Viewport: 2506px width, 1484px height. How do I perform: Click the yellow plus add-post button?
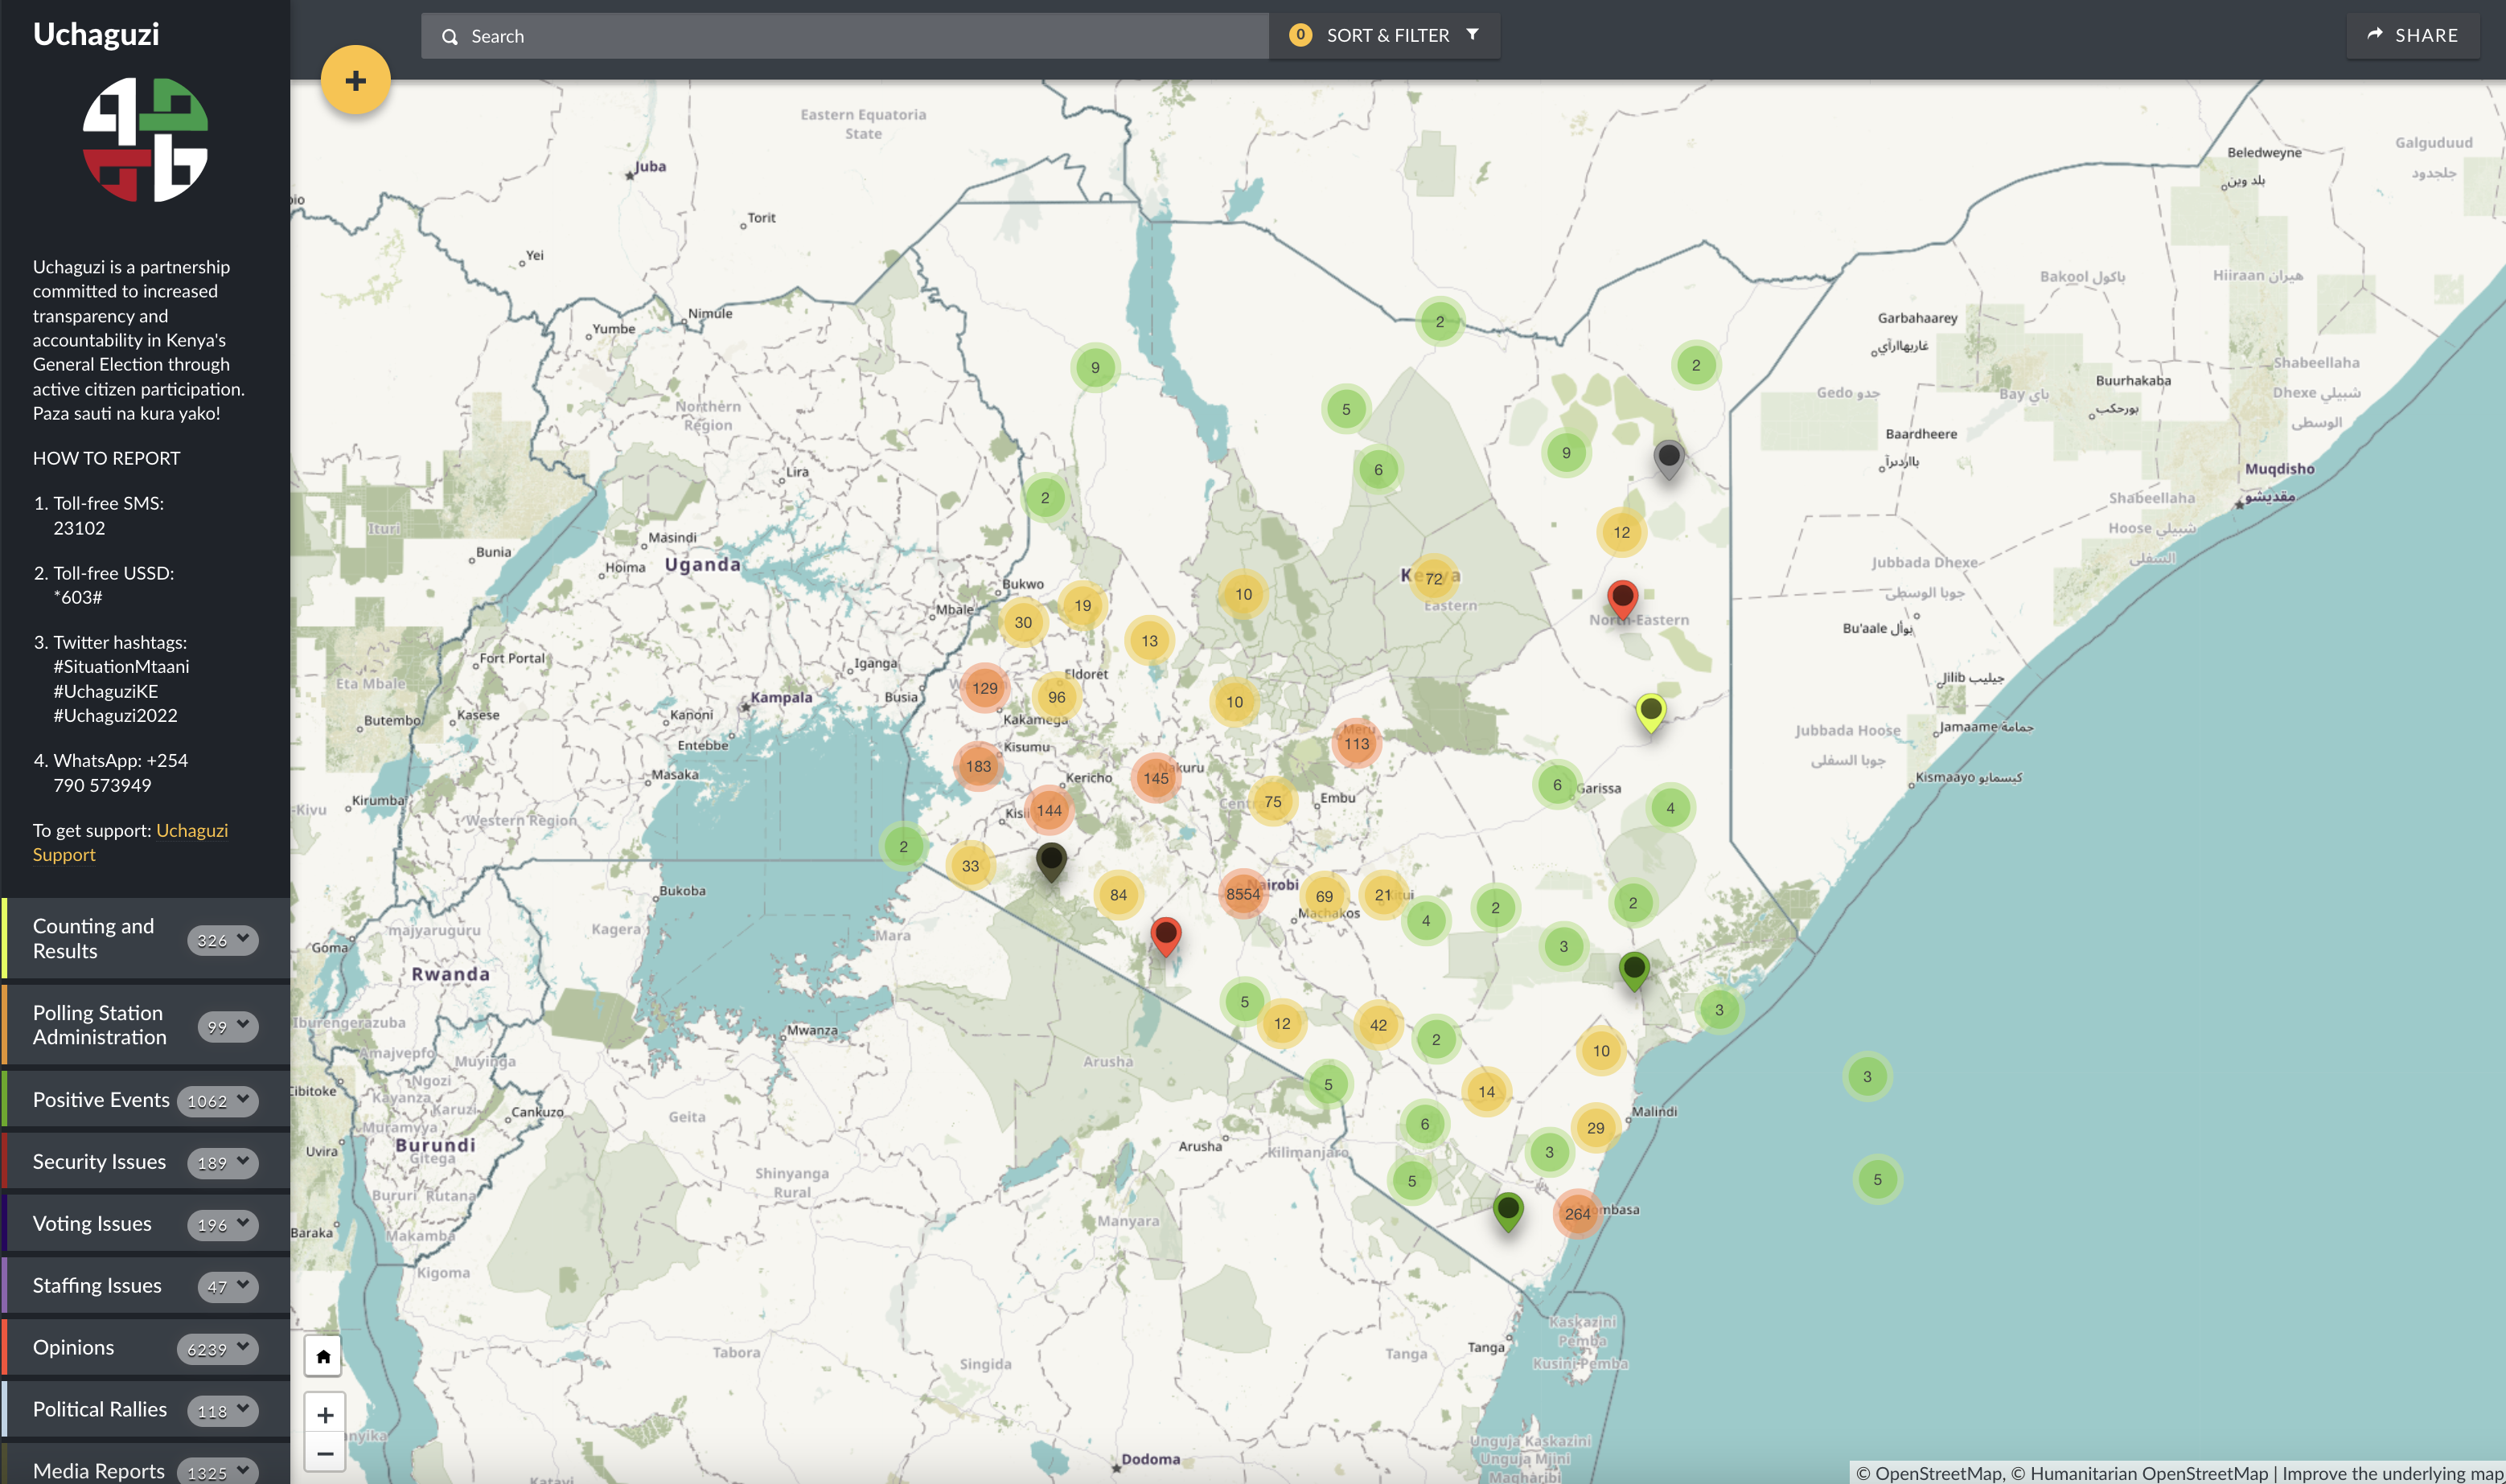coord(355,80)
